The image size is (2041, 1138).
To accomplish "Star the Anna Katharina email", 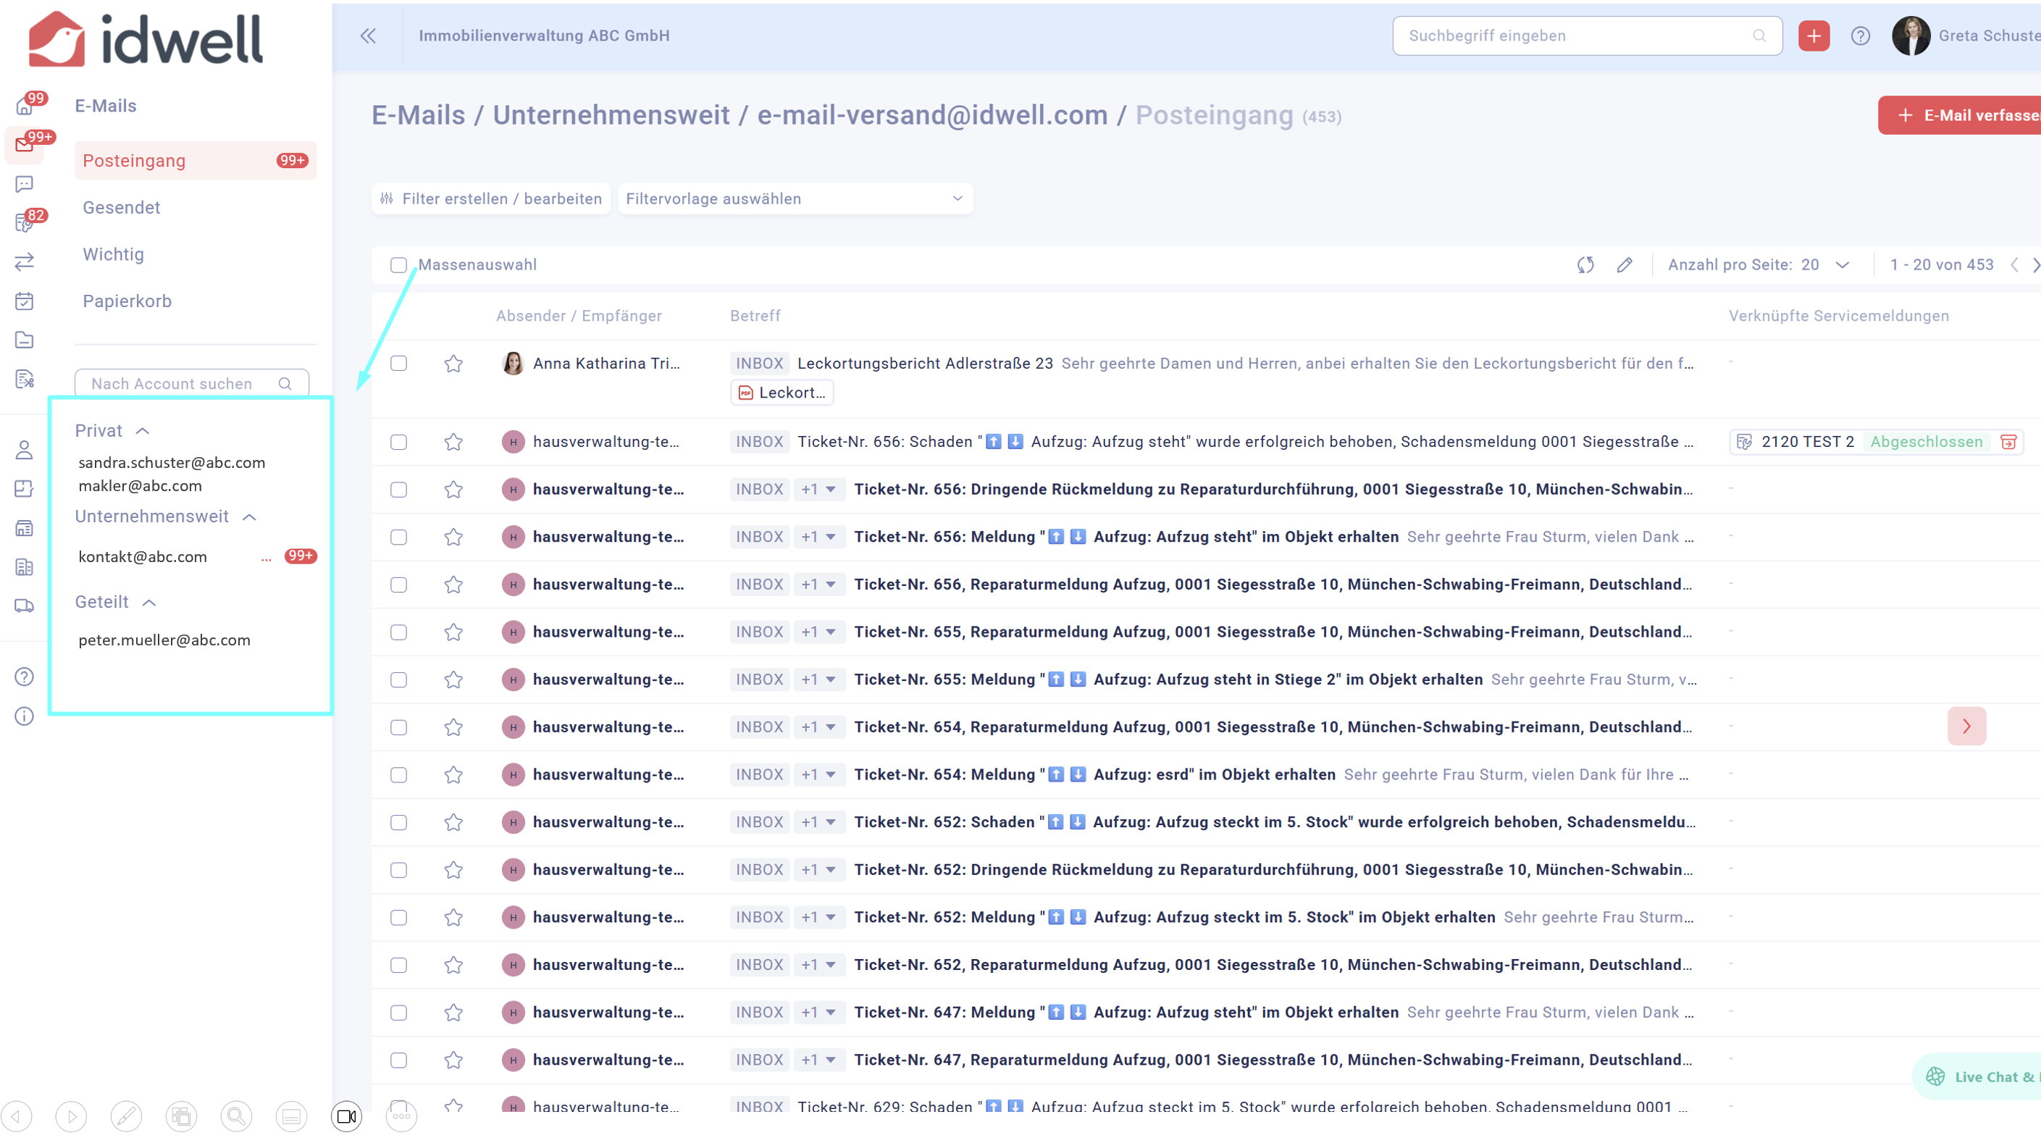I will click(x=453, y=363).
